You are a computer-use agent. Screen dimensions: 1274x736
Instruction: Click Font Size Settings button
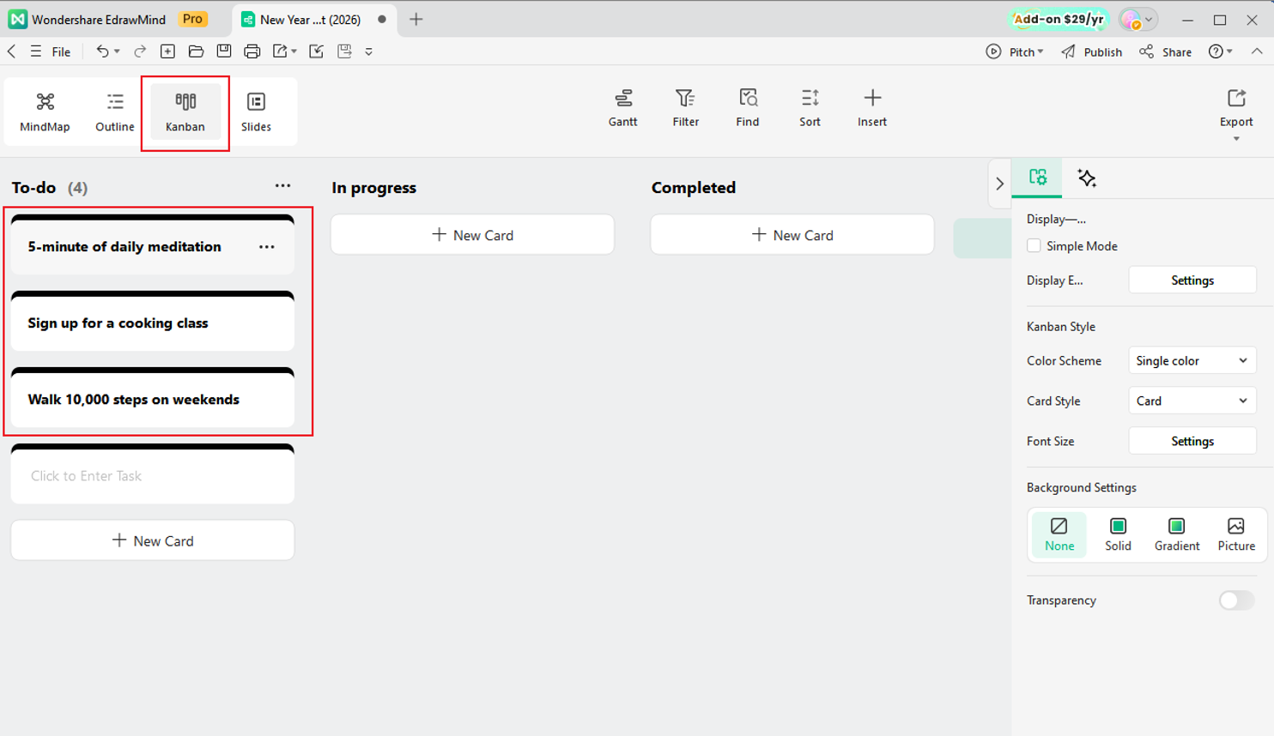1192,441
